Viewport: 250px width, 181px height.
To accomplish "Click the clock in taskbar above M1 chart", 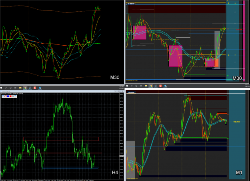I will [x=247, y=86].
